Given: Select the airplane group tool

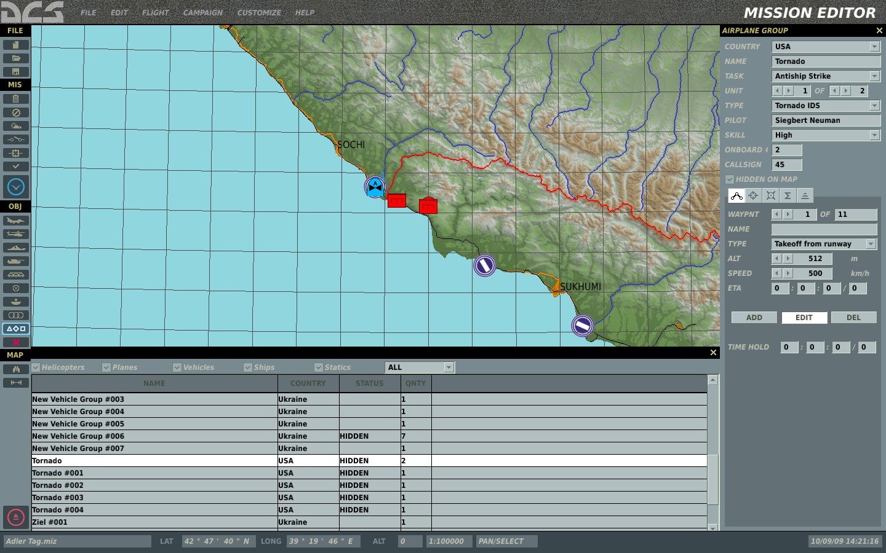Looking at the screenshot, I should coord(16,221).
